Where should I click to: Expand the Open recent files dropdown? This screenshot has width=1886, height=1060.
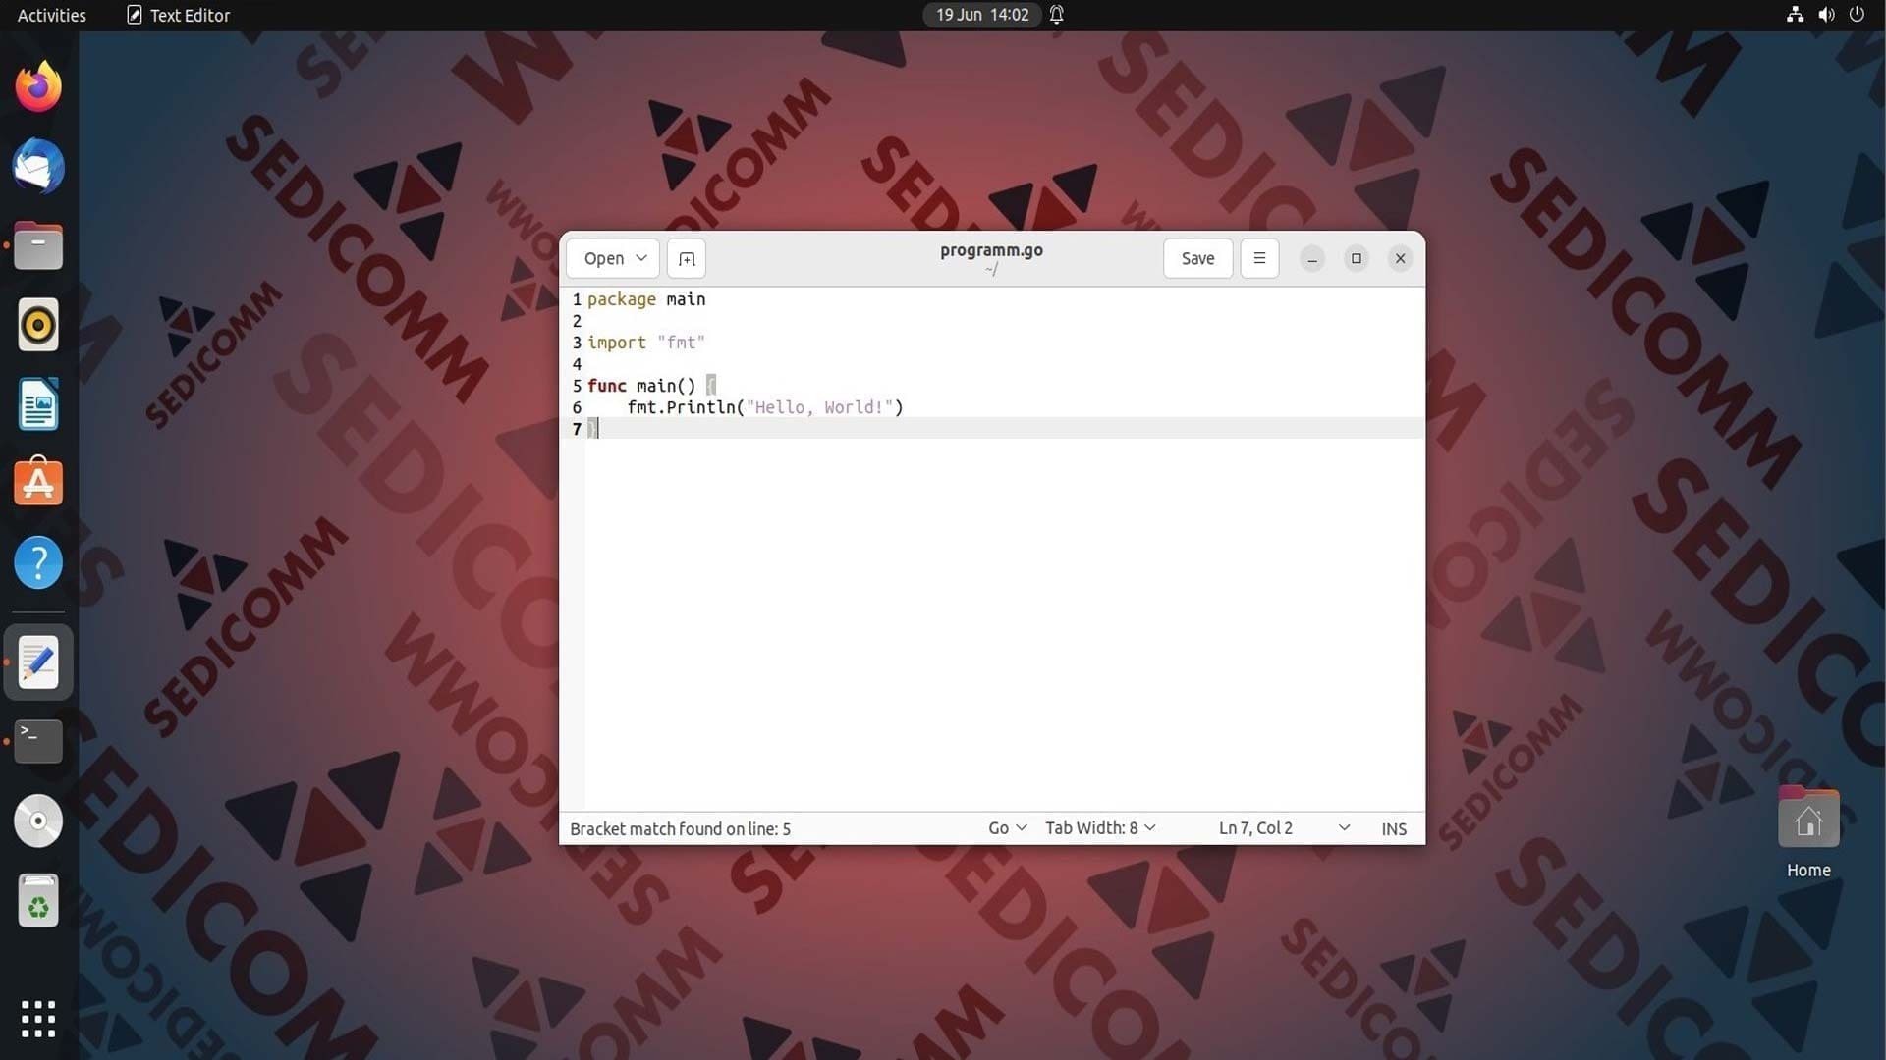[x=613, y=258]
